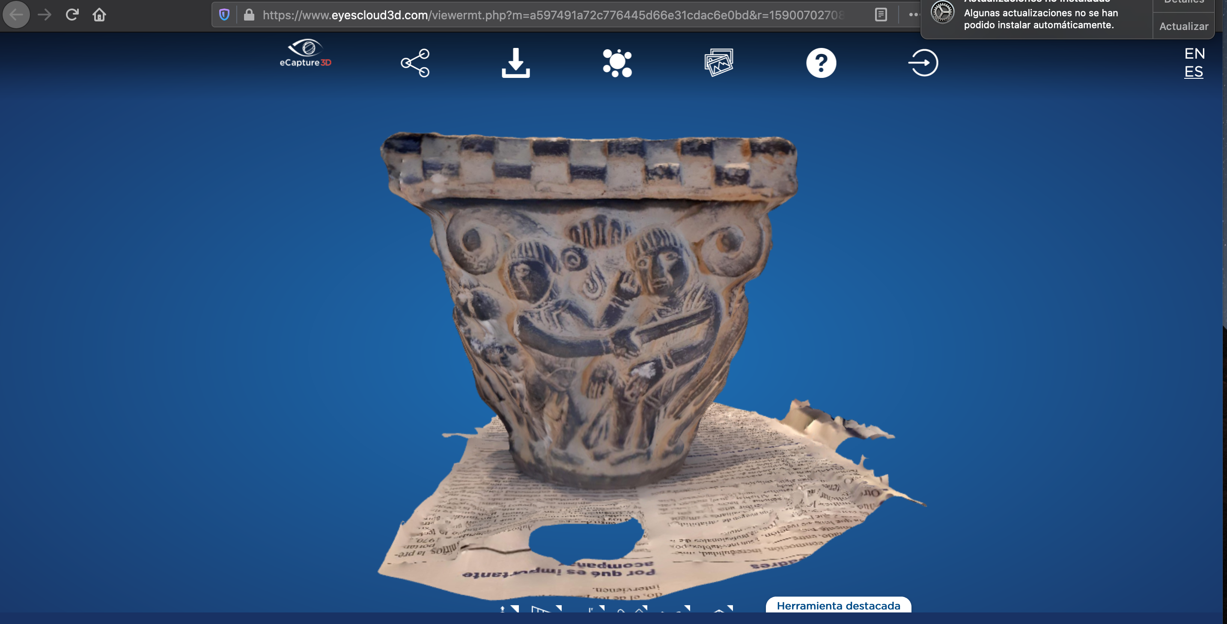Click the Herramienta destacada button
The width and height of the screenshot is (1227, 624).
tap(838, 606)
